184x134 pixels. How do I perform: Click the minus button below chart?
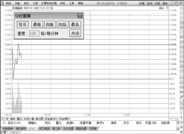[x=174, y=119]
